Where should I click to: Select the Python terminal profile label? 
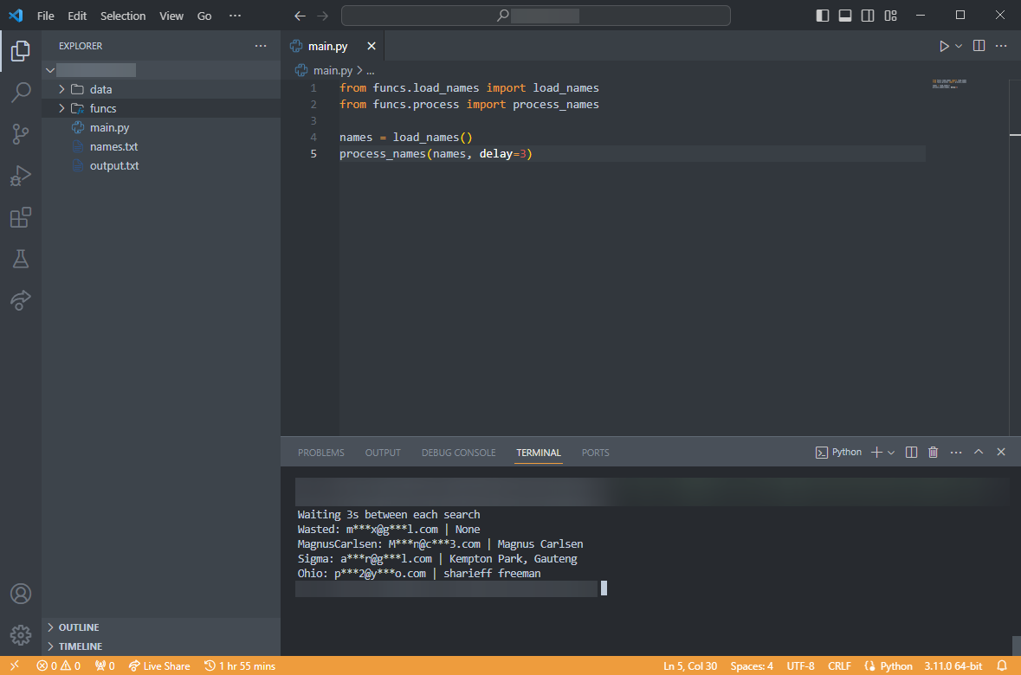(838, 453)
